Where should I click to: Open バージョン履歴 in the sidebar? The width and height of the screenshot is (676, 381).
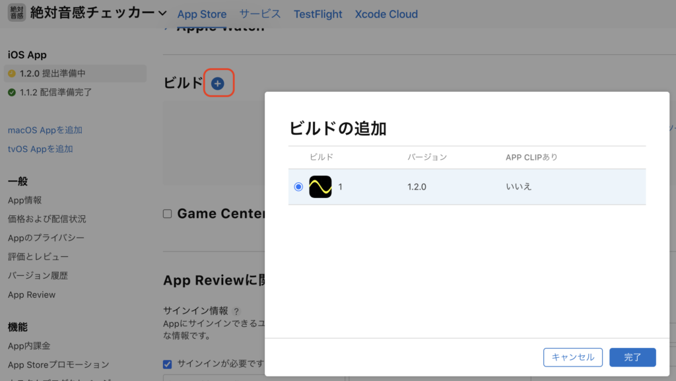coord(38,276)
